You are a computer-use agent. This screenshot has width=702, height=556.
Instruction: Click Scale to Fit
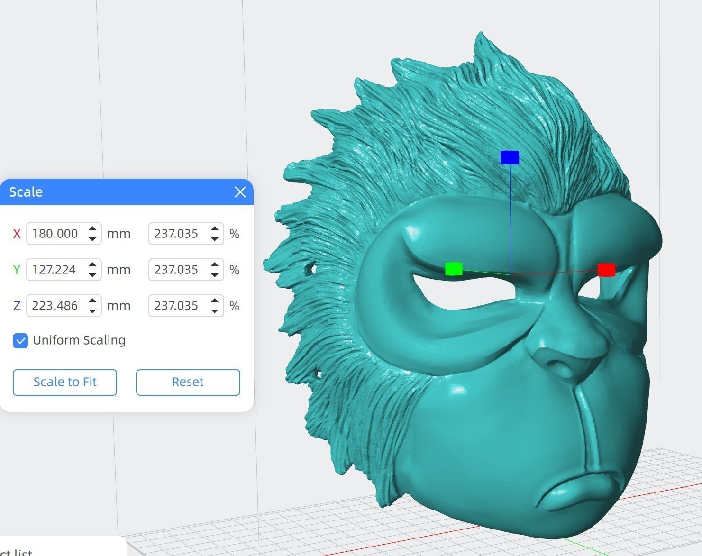pyautogui.click(x=64, y=382)
